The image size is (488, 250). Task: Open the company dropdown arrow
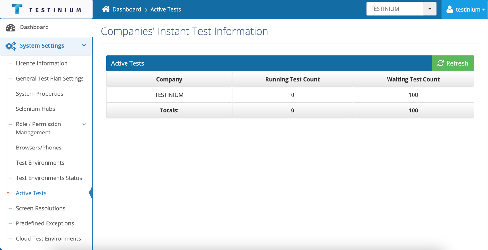tap(430, 9)
